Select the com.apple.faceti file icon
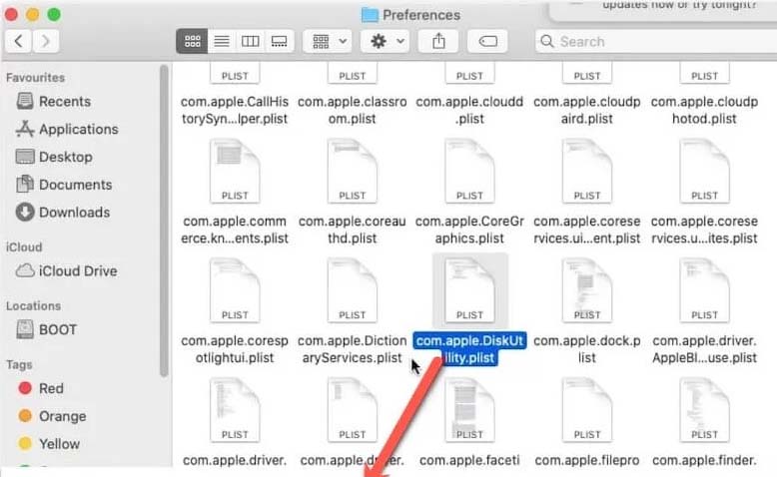This screenshot has width=777, height=477. (469, 409)
